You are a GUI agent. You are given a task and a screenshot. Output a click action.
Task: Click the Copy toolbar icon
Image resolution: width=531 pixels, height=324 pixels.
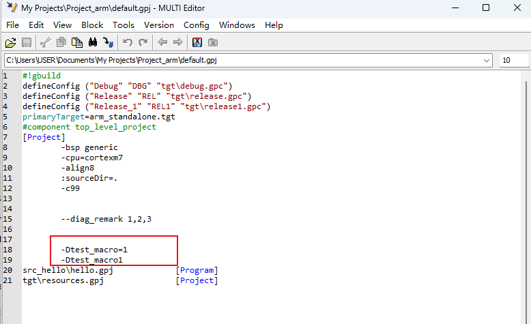61,42
